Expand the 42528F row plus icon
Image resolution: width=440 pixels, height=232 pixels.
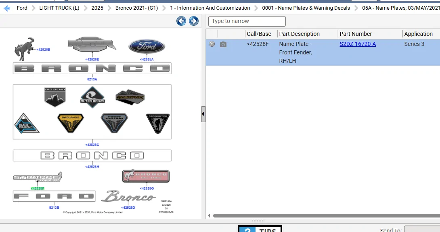[212, 44]
